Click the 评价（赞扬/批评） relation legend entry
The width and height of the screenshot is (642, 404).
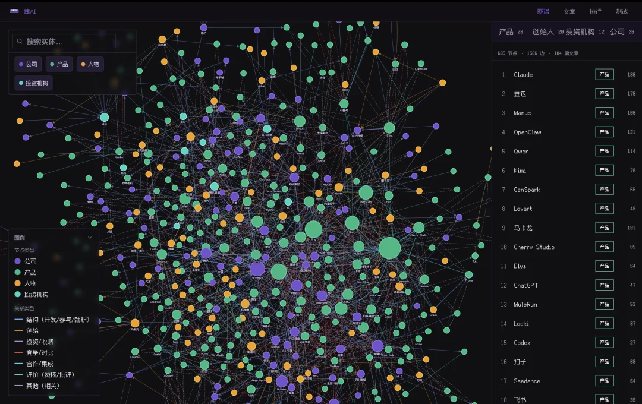[x=45, y=375]
